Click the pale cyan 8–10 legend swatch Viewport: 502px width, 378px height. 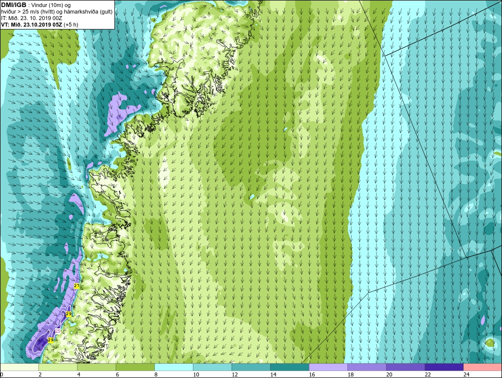tap(174, 367)
